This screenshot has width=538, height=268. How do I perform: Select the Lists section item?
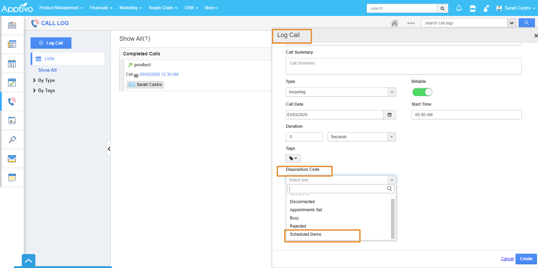[x=68, y=59]
